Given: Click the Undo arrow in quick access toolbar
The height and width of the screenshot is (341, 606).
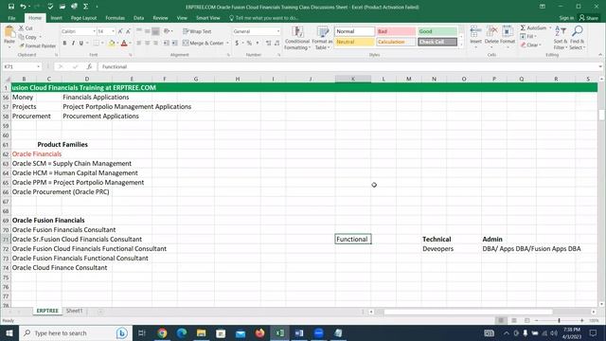Looking at the screenshot, I should [x=23, y=7].
